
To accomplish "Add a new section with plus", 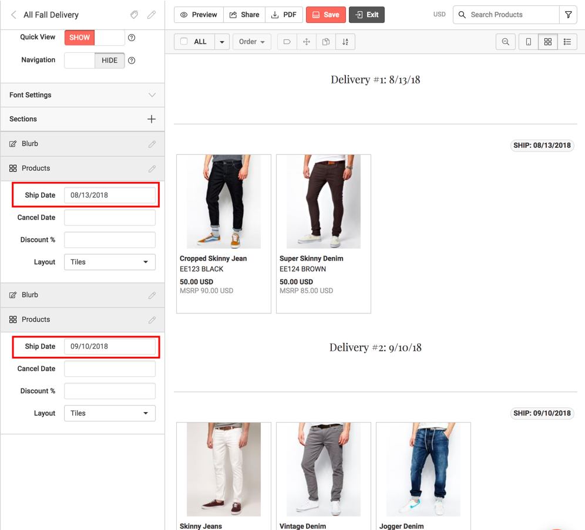I will pos(152,119).
